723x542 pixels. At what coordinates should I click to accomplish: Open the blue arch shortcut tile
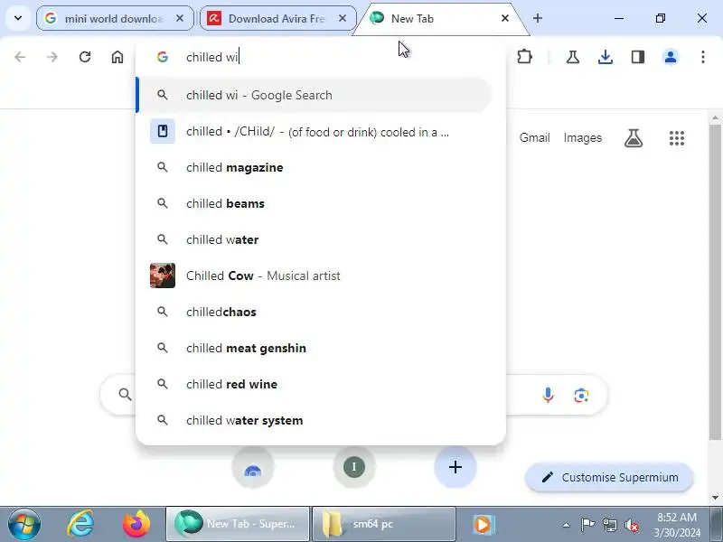point(253,467)
